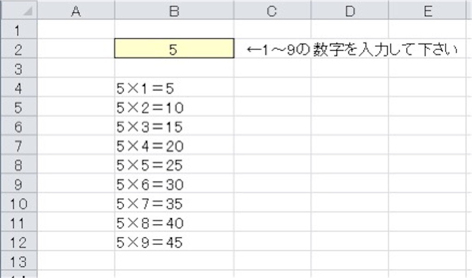
Task: Select column B header
Action: 174,11
